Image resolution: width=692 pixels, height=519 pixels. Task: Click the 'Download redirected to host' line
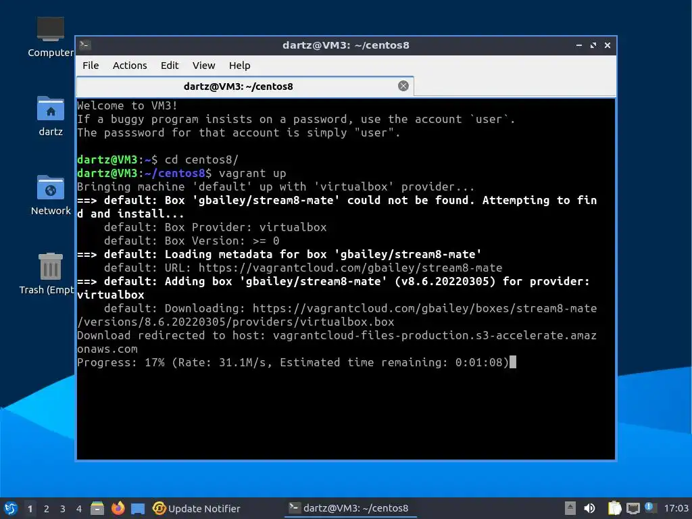coord(337,342)
